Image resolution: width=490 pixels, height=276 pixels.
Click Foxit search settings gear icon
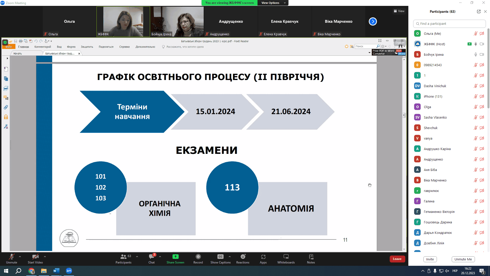(383, 47)
